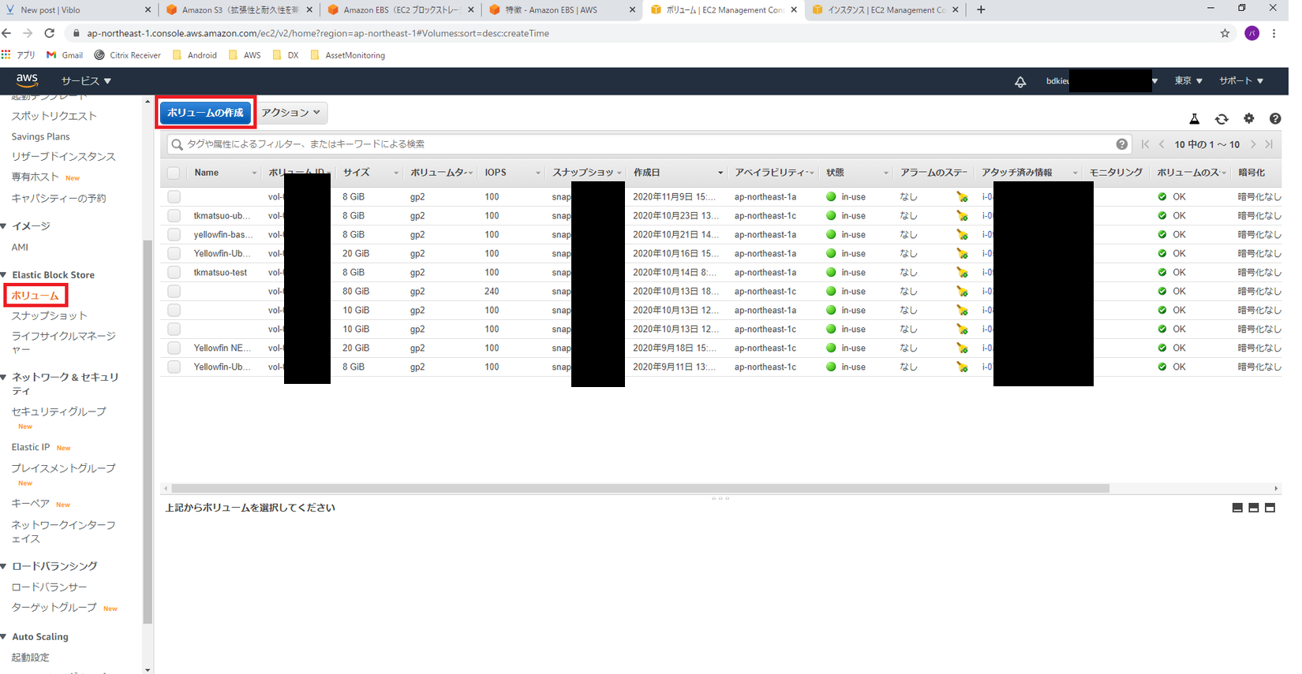Open the help question mark icon
1302x674 pixels.
[x=1275, y=118]
